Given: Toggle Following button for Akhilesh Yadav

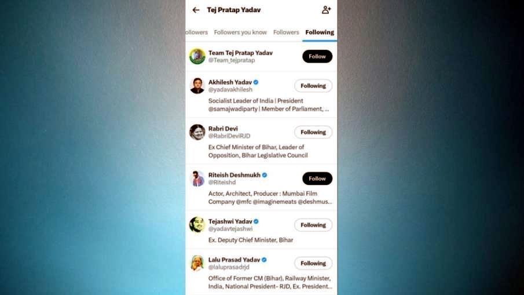Looking at the screenshot, I should 313,86.
